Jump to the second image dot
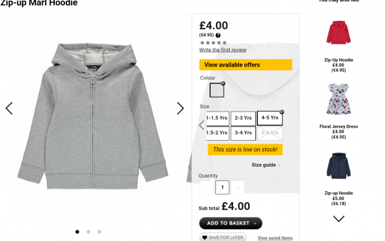385x241 pixels. point(88,232)
